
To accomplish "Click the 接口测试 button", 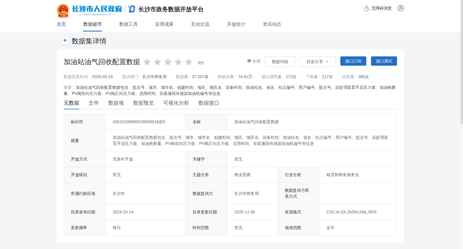I will [384, 61].
